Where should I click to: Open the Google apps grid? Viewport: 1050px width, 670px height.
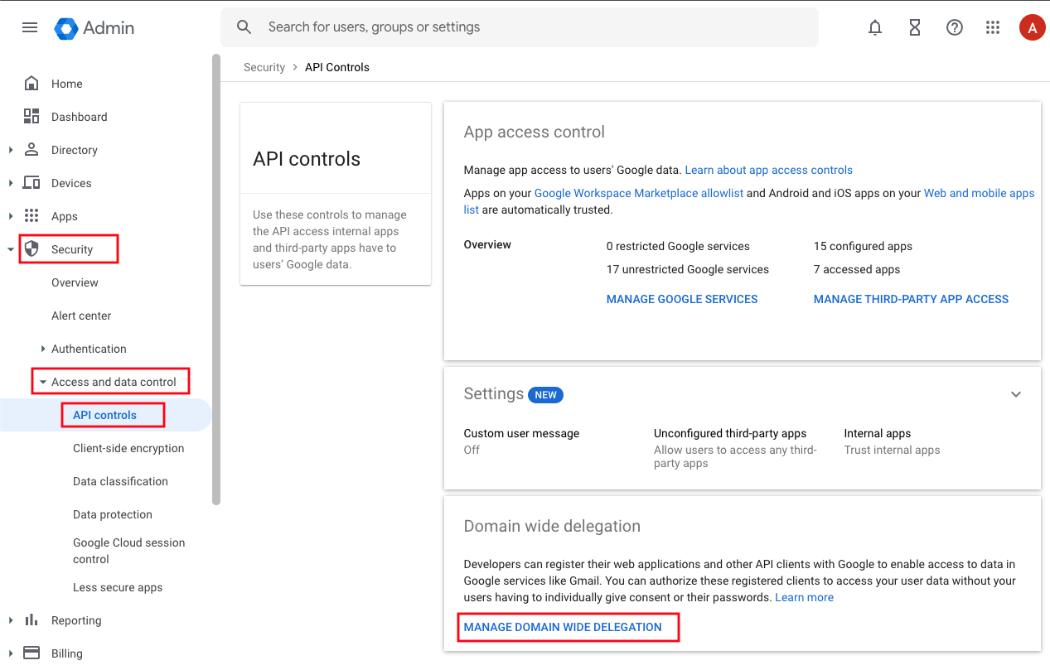pyautogui.click(x=993, y=27)
